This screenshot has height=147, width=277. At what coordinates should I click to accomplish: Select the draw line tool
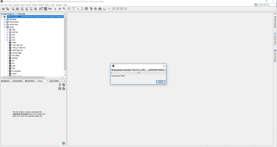[77, 9]
